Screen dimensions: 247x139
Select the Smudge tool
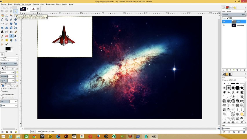[2, 44]
